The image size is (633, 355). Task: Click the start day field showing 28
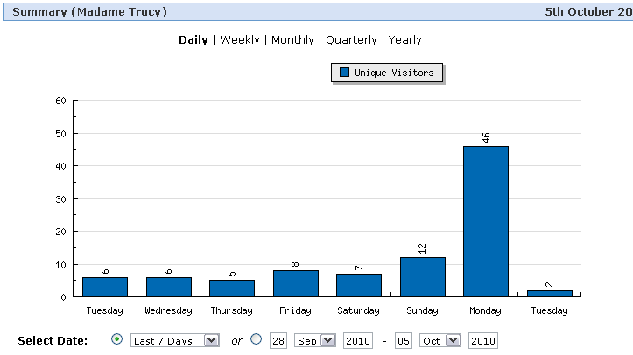coord(278,341)
